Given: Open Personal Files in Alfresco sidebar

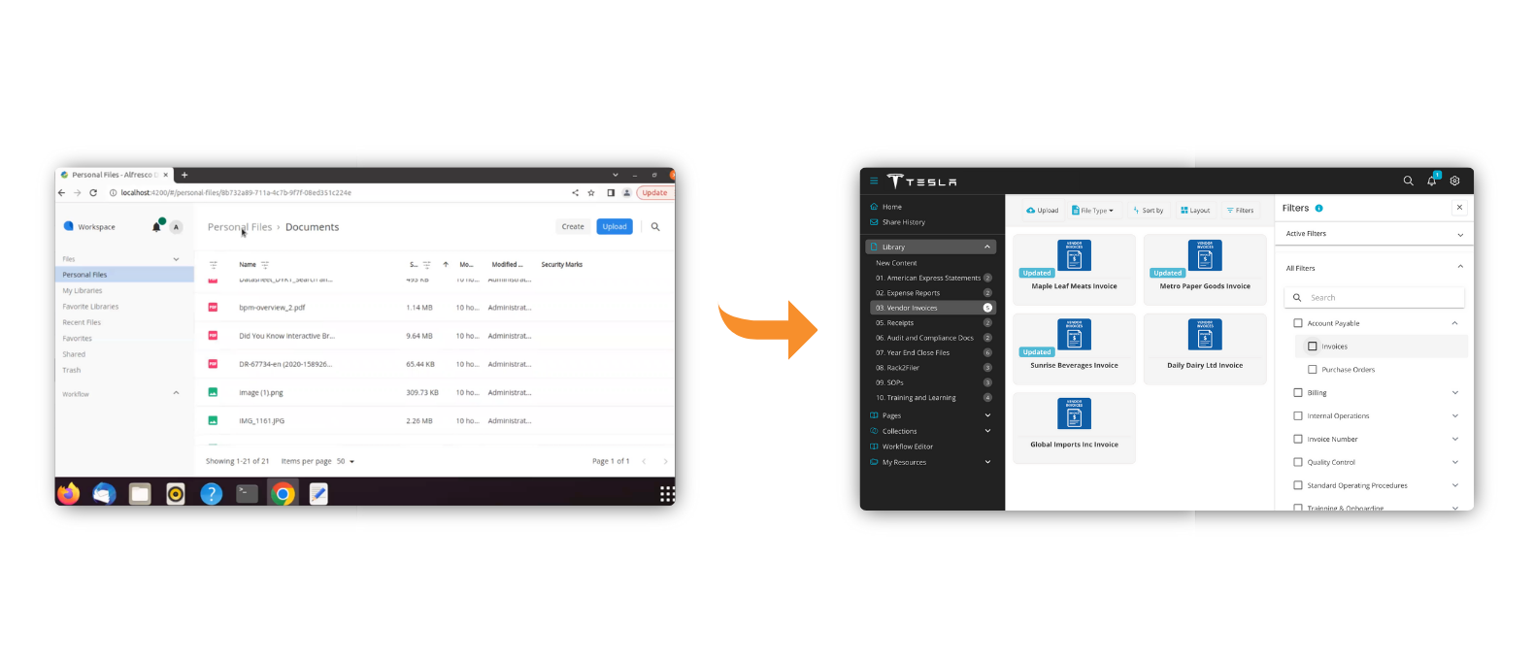Looking at the screenshot, I should tap(124, 275).
